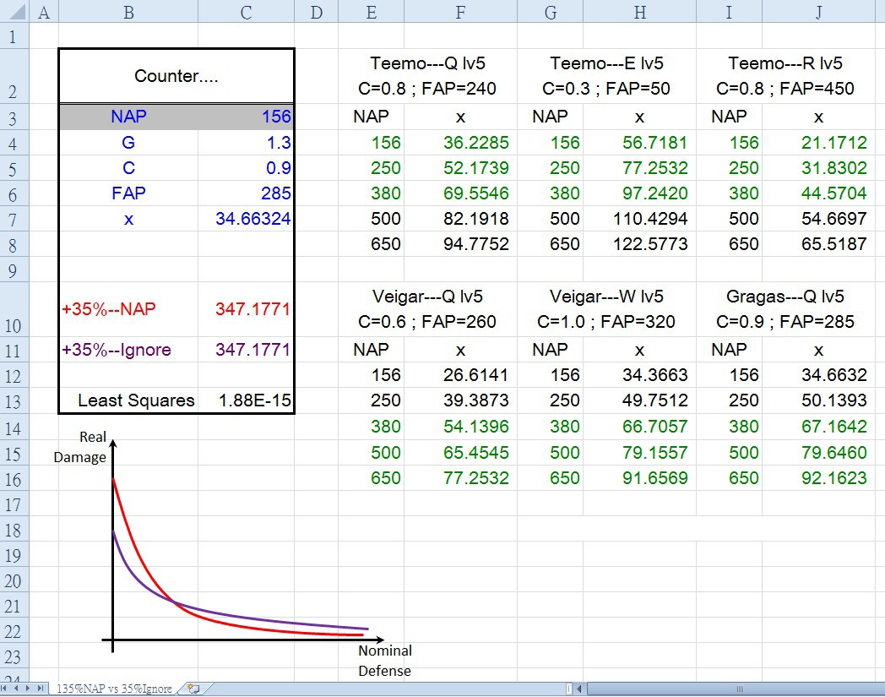Click the tab-scrollbar split handle
This screenshot has width=885, height=697.
(x=569, y=689)
